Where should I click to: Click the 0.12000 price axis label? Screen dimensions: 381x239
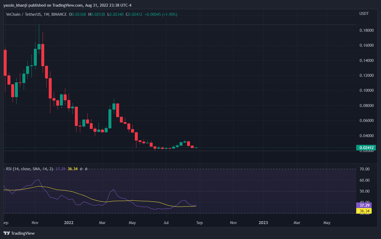367,75
